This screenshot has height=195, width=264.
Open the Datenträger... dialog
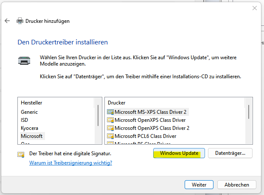(x=230, y=153)
